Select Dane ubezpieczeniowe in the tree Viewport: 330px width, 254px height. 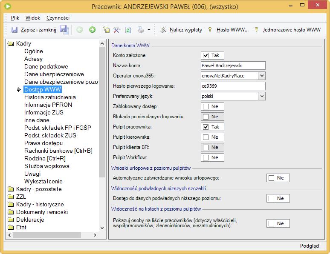[x=54, y=74]
